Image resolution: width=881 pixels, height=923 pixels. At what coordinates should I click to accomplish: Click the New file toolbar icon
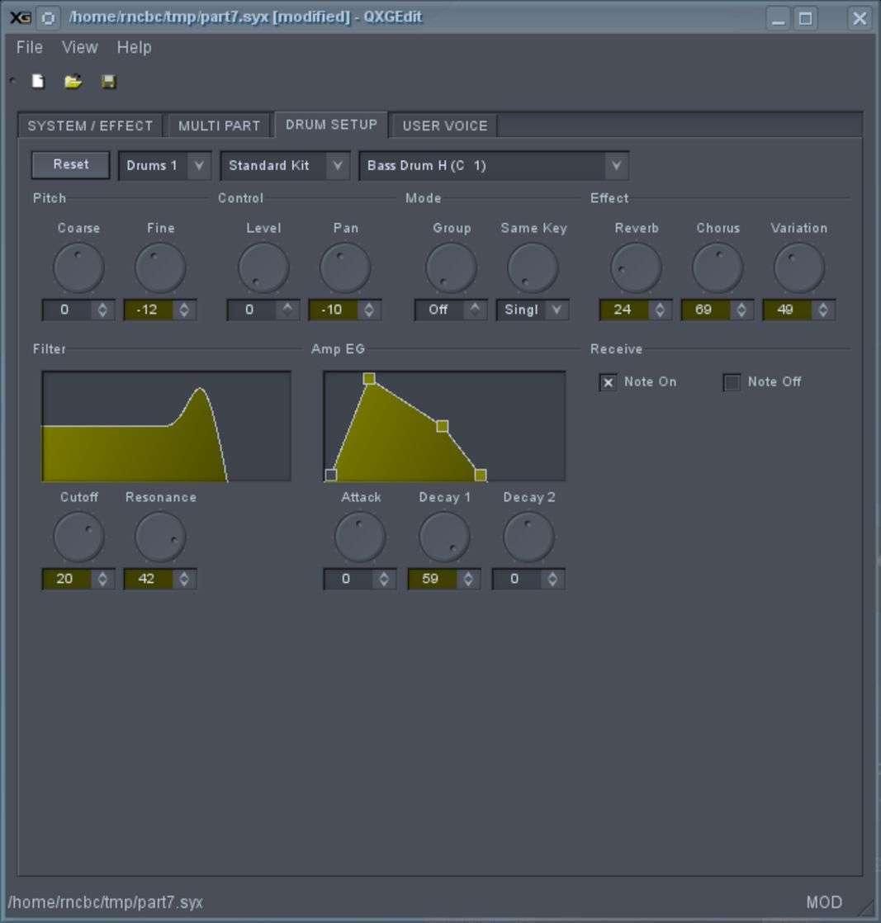(x=38, y=81)
